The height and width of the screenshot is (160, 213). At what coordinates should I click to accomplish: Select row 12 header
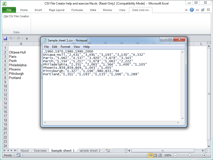(x=5, y=95)
